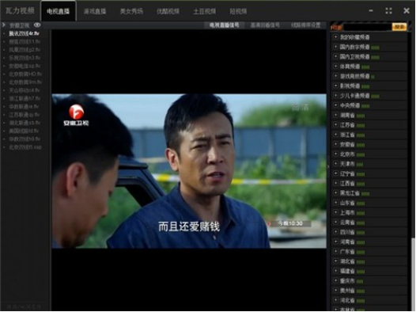The height and width of the screenshot is (312, 416).
Task: Select the 电视直播信号 option
Action: point(224,25)
